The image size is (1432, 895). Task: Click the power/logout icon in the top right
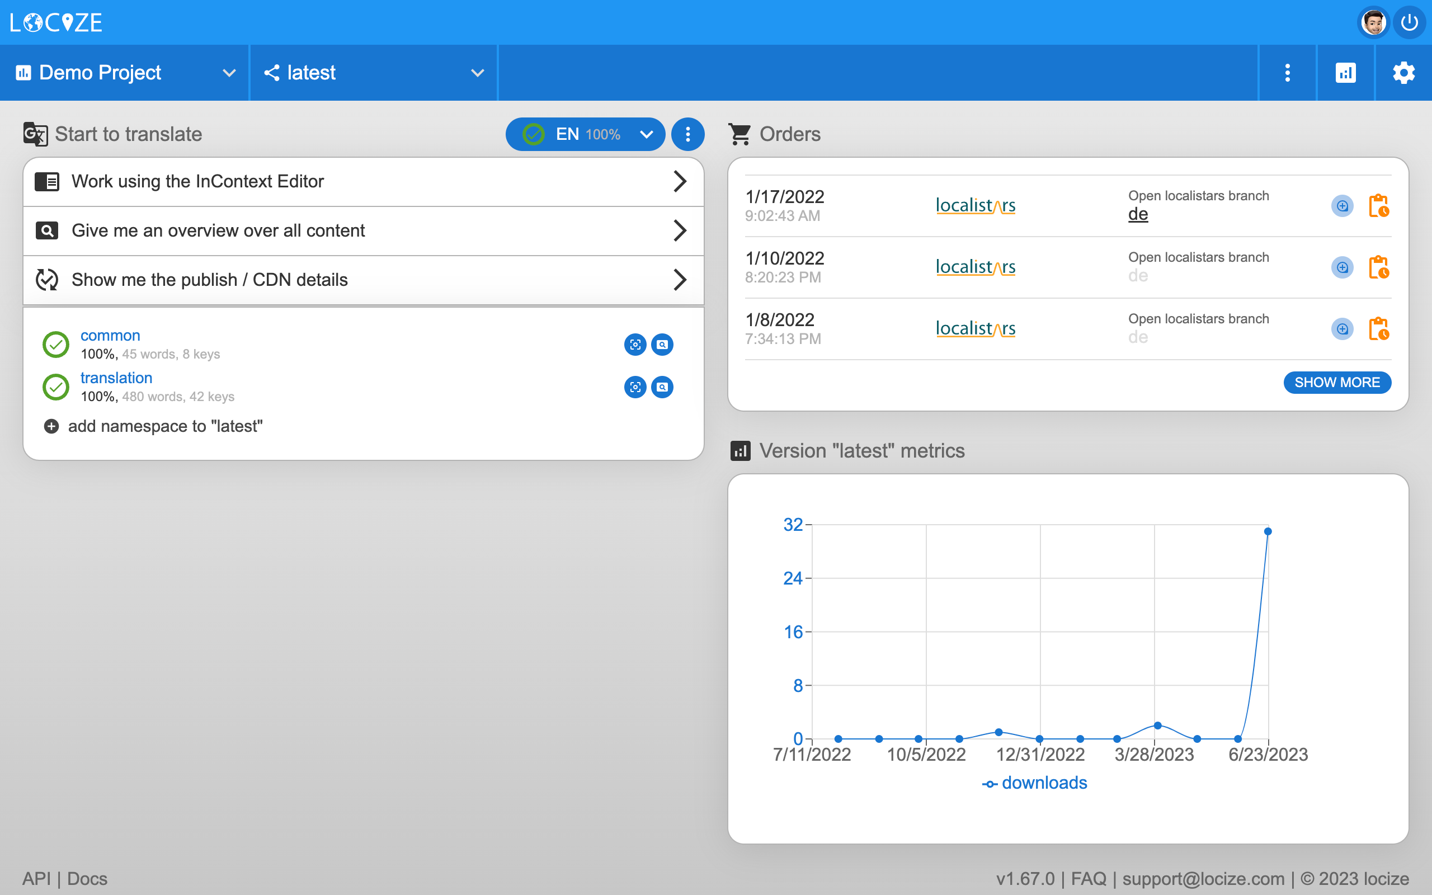point(1410,22)
